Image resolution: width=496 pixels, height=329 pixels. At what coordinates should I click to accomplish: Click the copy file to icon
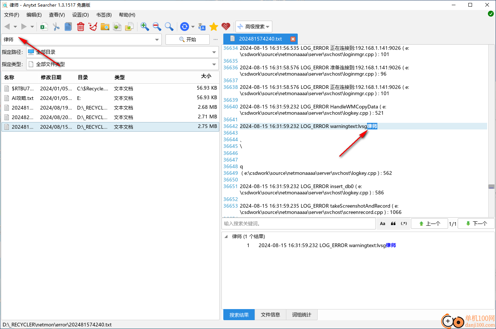tap(117, 27)
